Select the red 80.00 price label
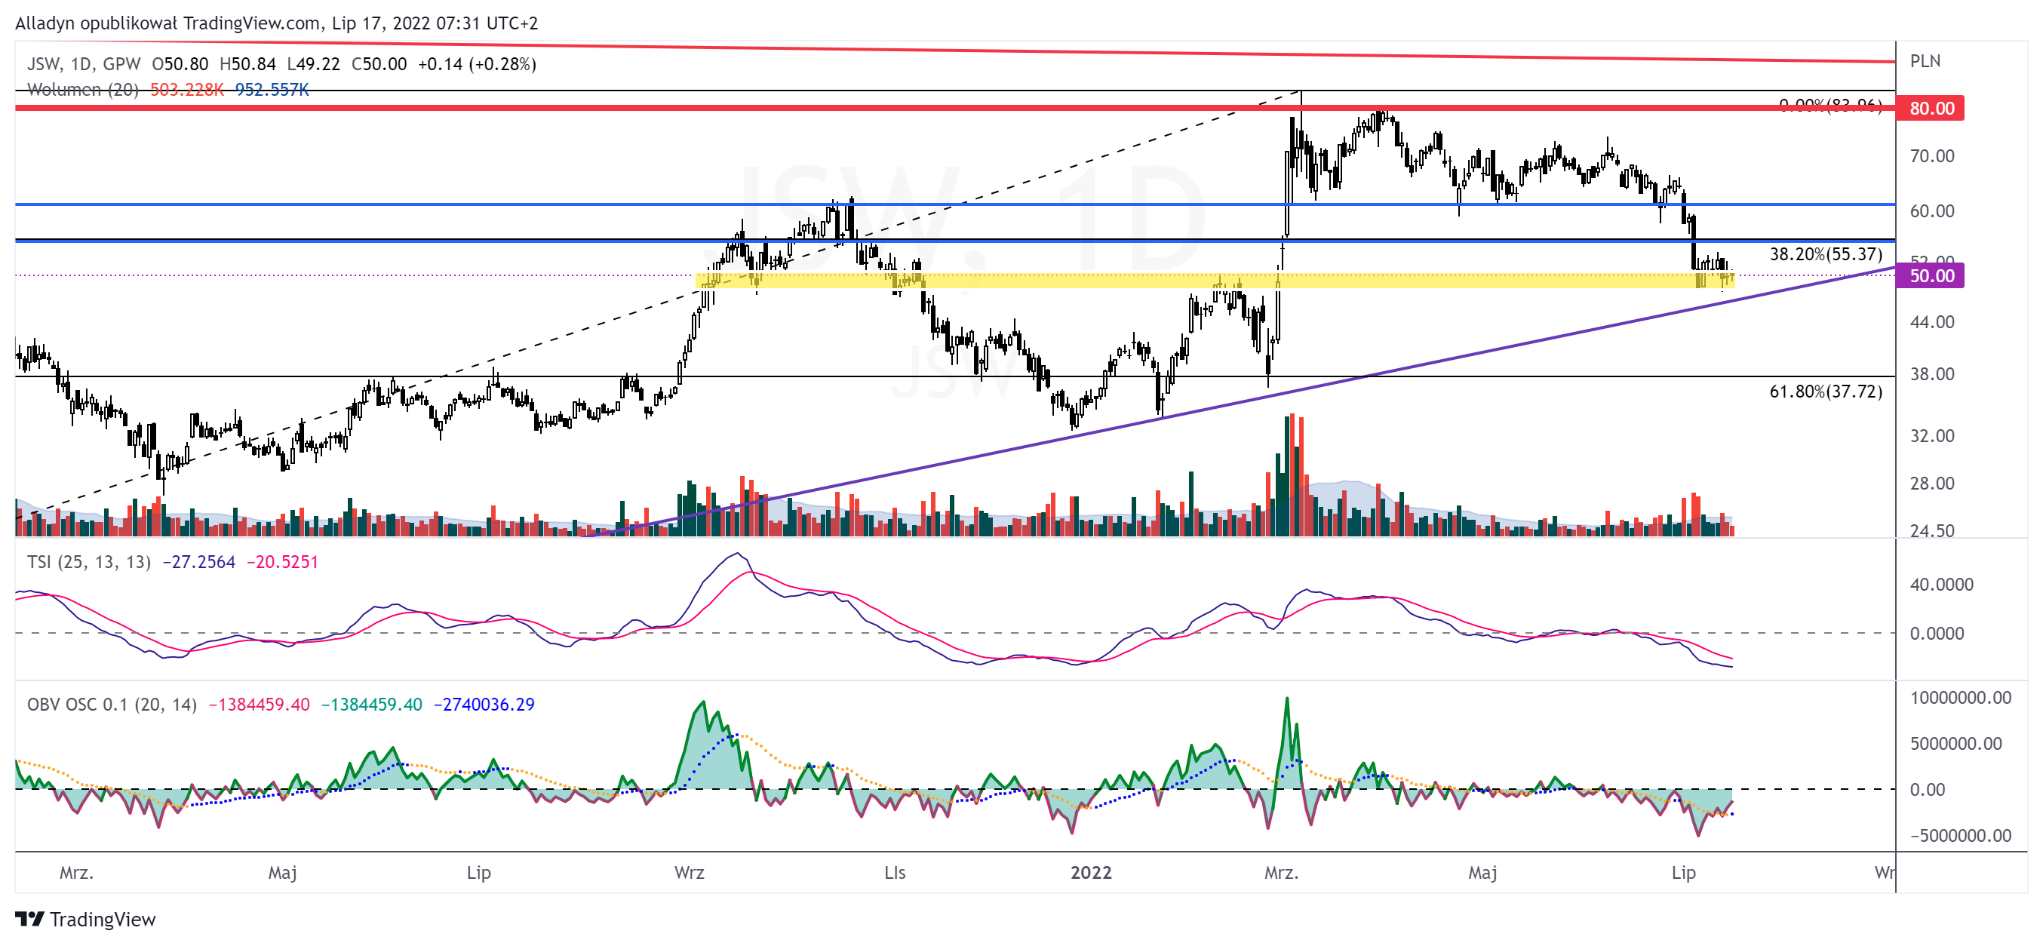Viewport: 2043px width, 946px height. 1930,108
